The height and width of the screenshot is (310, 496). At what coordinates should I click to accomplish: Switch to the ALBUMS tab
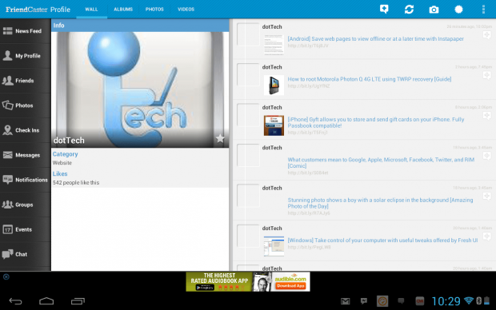123,9
